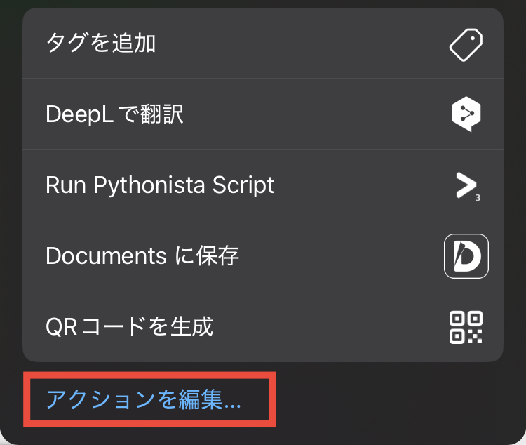The width and height of the screenshot is (526, 445).
Task: Select the QRコードを生成 action label
Action: (x=130, y=327)
